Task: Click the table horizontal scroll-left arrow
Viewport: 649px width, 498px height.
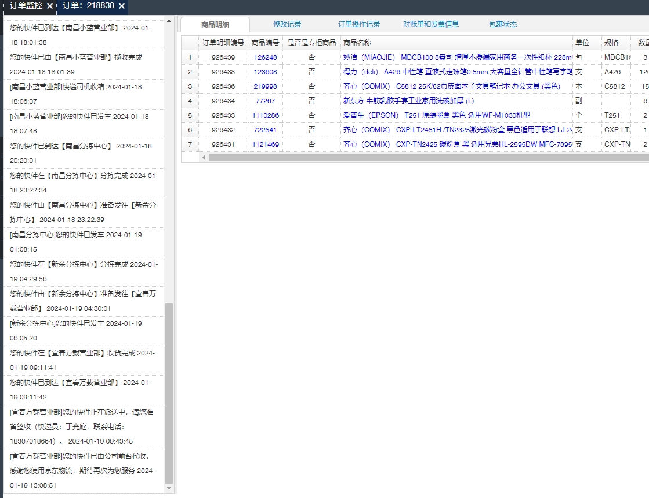Action: (x=203, y=157)
